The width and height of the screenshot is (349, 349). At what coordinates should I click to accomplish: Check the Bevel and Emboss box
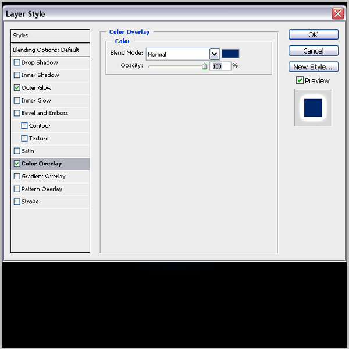17,113
